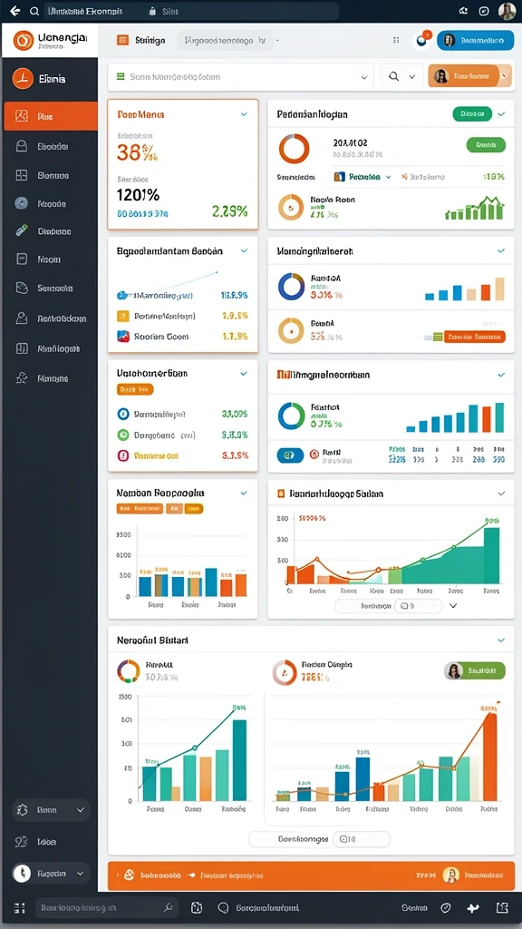522x929 pixels.
Task: Click the profile avatar in top-right corner
Action: tap(507, 11)
